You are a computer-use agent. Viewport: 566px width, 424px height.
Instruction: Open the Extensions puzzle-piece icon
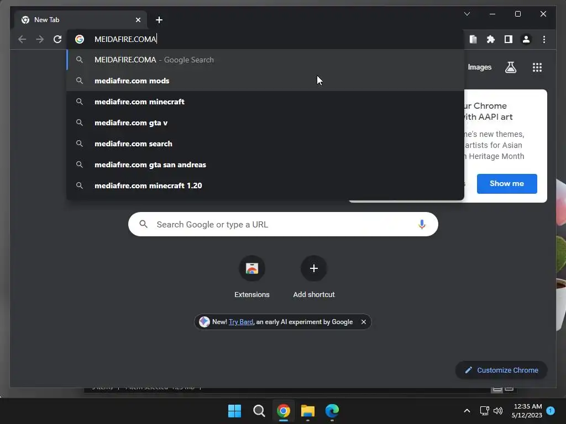pos(491,39)
